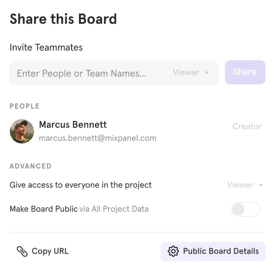Toggle the Make Board Public switch
This screenshot has height=271, width=275.
point(245,209)
